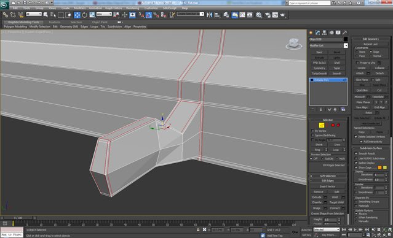Screen dimensions: 393x238
Task: Open the Graph Editors menu
Action: [x=113, y=8]
